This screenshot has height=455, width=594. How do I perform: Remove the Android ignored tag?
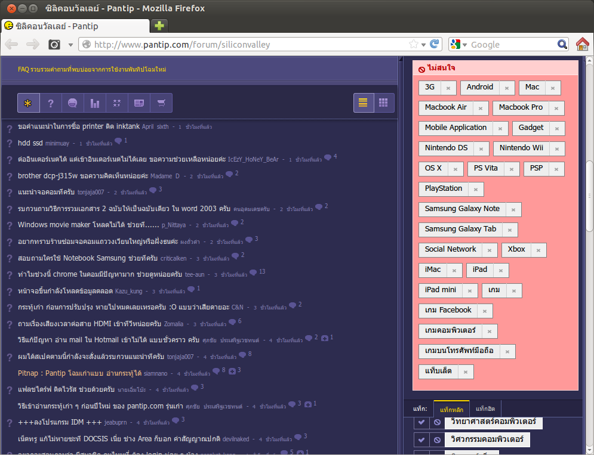pos(507,88)
